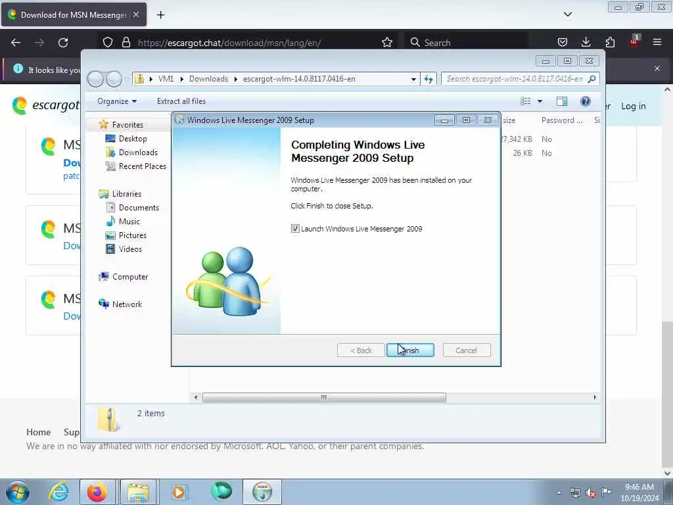673x505 pixels.
Task: Open Internet Explorer from the taskbar
Action: (58, 492)
